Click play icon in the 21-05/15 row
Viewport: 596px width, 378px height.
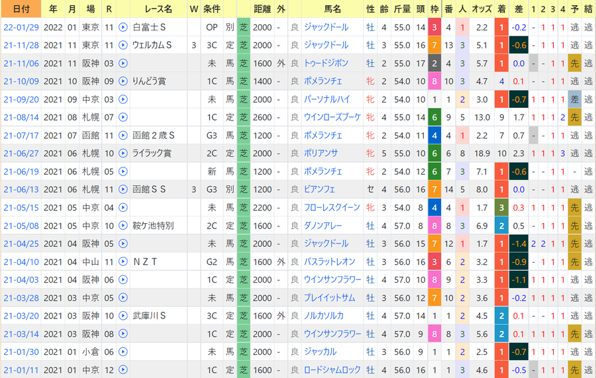pyautogui.click(x=123, y=207)
